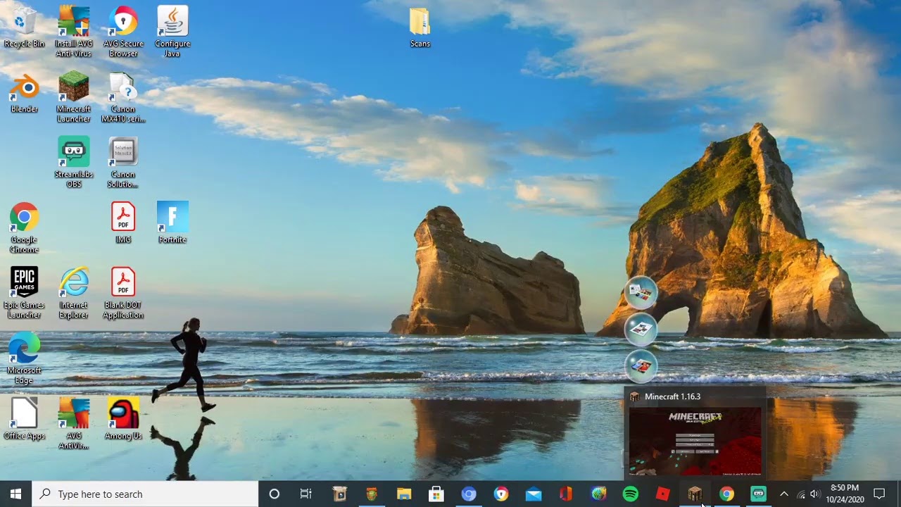Launch Install AVG Anti-Virus shortcut

click(x=74, y=32)
